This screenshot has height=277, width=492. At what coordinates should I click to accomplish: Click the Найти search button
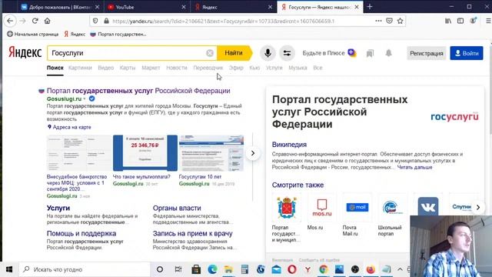(234, 53)
